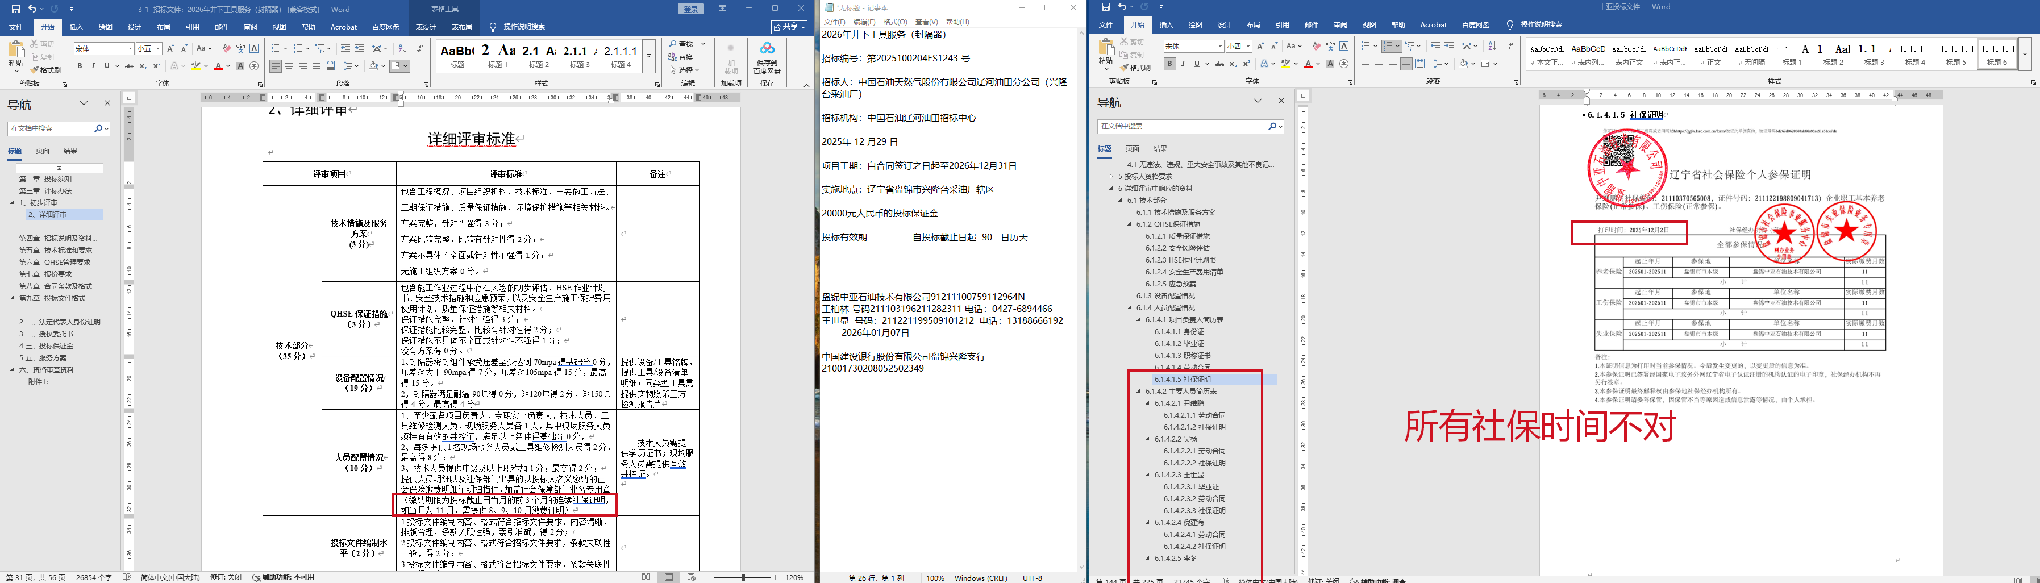
Task: Click red font color in 中亚投标文件 Word
Action: (x=1308, y=64)
